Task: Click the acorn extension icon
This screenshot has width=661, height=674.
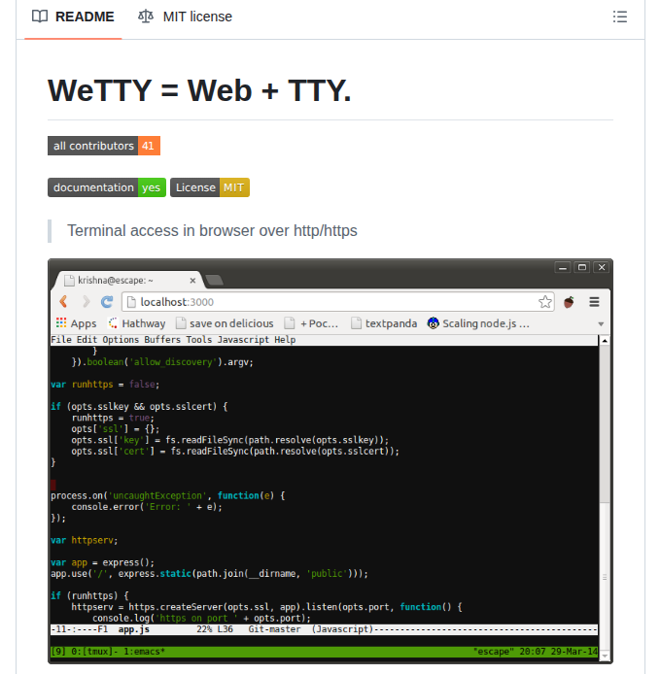Action: coord(569,302)
